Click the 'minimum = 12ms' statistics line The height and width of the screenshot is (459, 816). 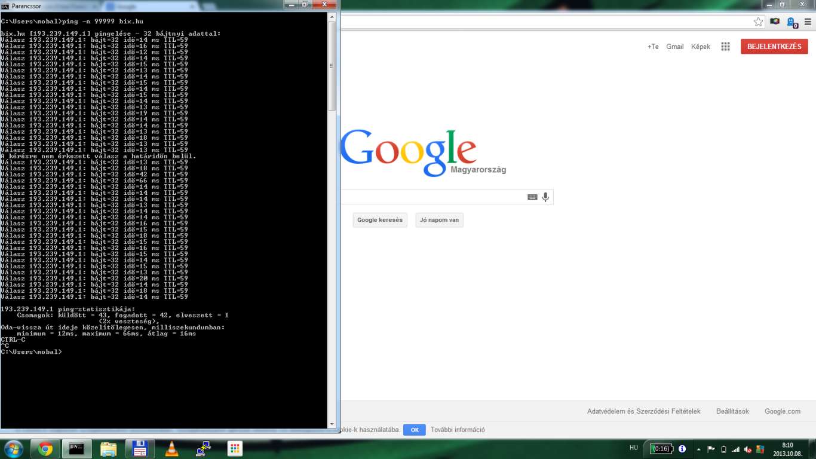106,333
